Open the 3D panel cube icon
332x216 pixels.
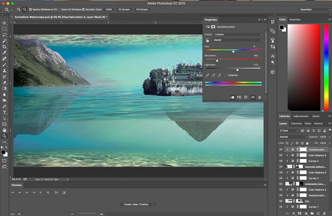point(273,72)
